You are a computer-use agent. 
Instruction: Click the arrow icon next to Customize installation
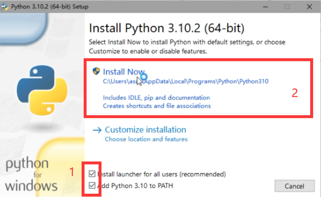[x=97, y=130]
